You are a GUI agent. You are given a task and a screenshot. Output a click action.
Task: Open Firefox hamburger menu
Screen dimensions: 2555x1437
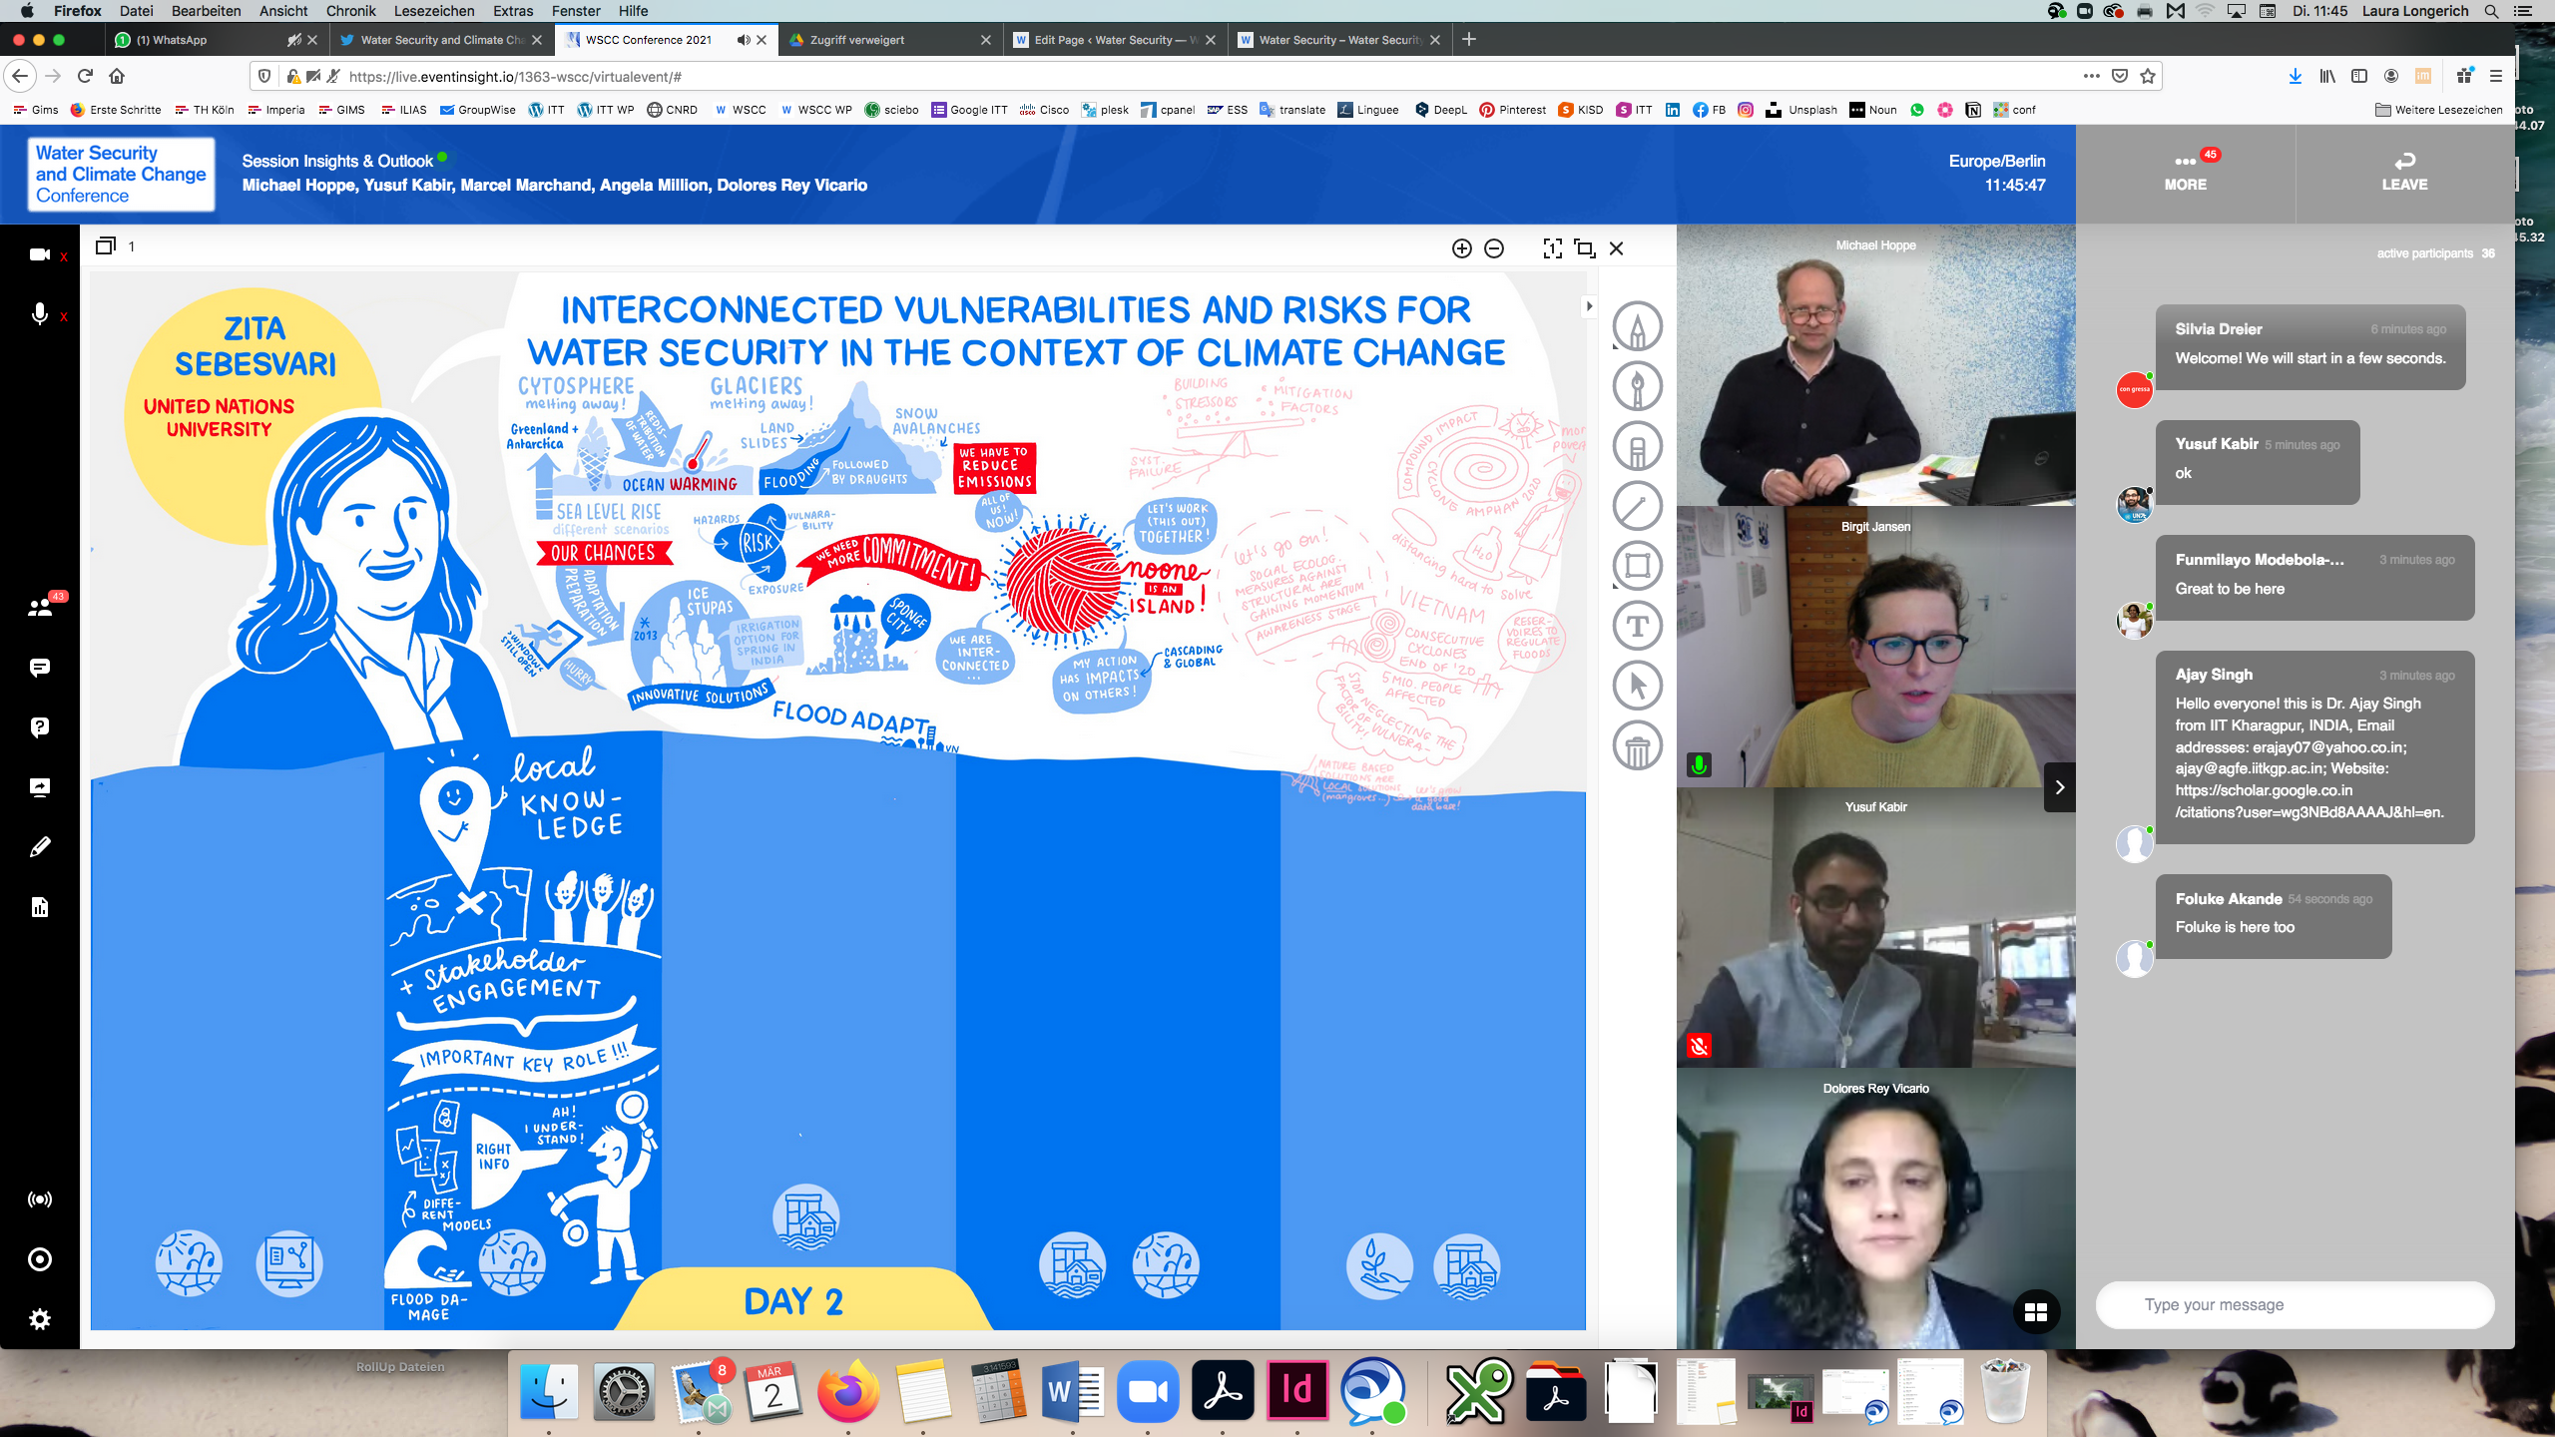tap(2495, 76)
